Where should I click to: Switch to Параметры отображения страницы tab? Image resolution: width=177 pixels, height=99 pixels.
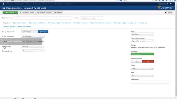[125, 23]
